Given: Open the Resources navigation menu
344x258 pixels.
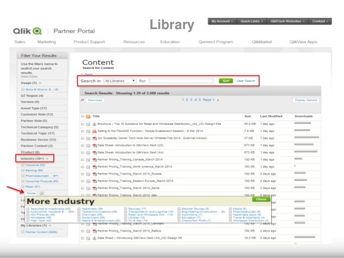Looking at the screenshot, I should click(134, 42).
